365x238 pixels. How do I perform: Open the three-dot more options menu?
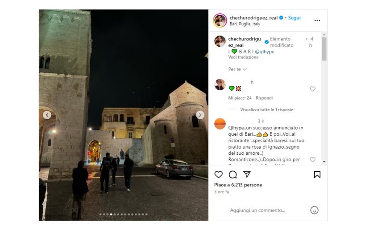coord(317,20)
